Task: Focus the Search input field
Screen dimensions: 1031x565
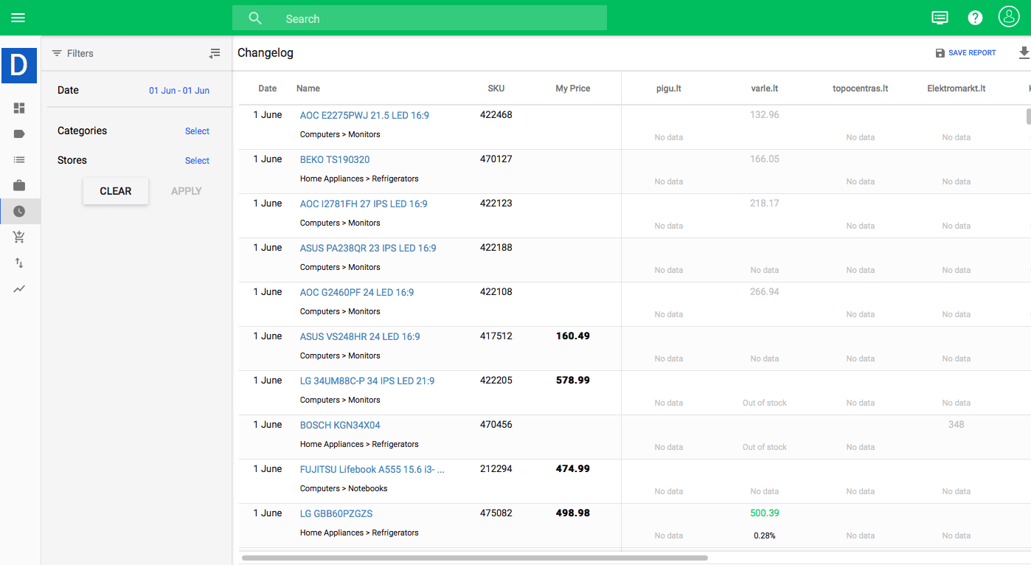Action: [420, 18]
